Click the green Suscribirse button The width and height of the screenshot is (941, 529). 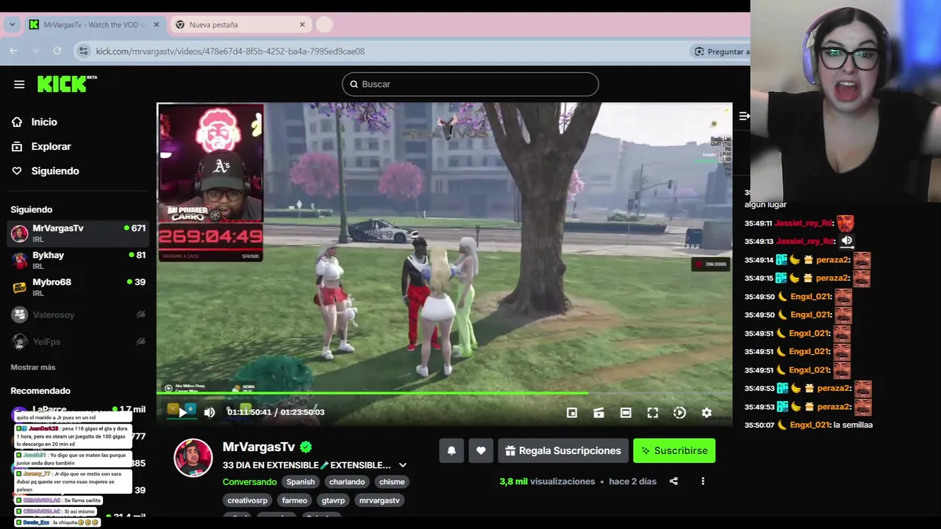click(x=674, y=450)
